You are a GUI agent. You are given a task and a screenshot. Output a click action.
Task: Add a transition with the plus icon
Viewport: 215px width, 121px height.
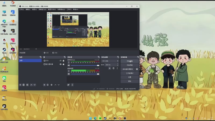pyautogui.click(x=110, y=68)
